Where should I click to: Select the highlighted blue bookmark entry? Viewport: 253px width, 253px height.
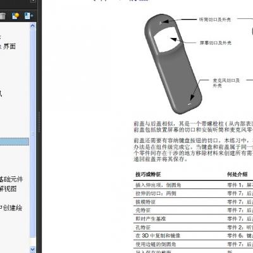coord(15,142)
